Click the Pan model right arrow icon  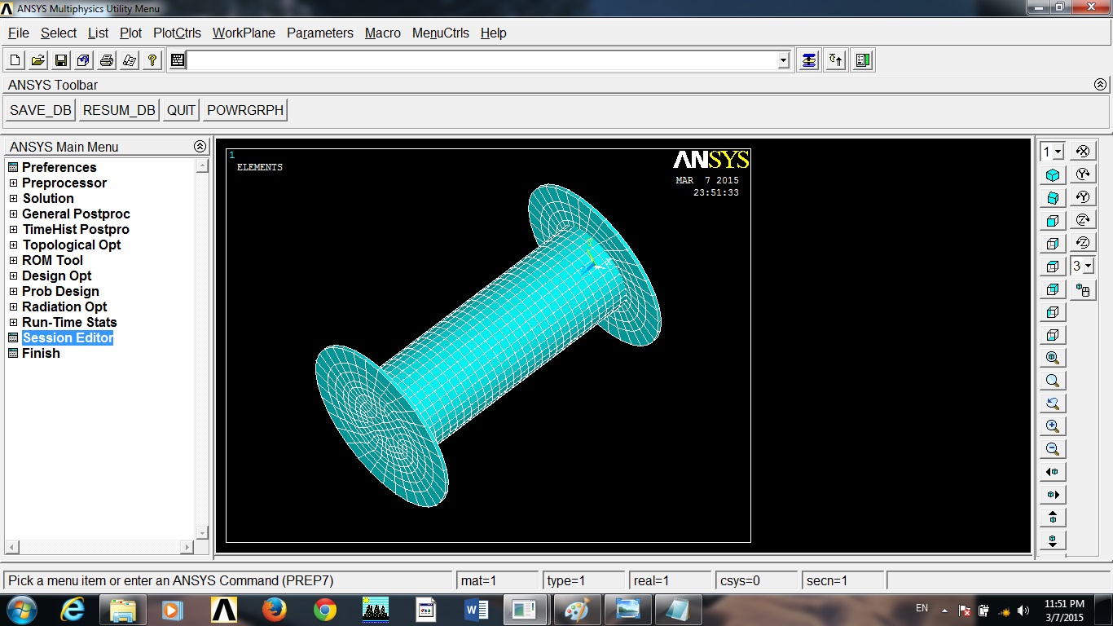pos(1053,495)
